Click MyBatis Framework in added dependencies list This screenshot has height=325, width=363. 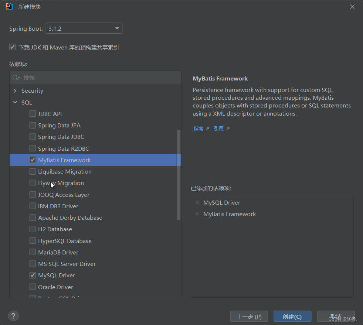point(230,214)
